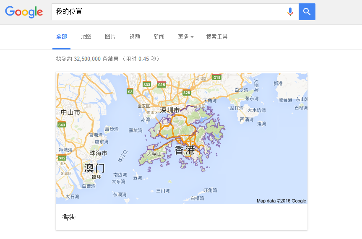Open the 图片 tab
Viewport: 362px width, 239px height.
click(x=110, y=36)
